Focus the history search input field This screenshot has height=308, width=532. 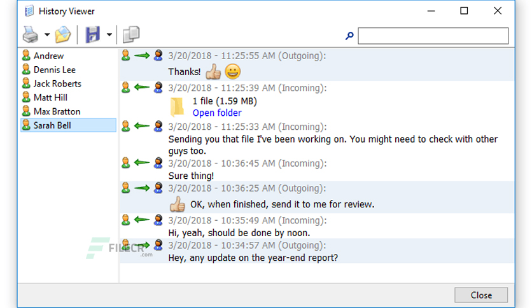click(433, 36)
